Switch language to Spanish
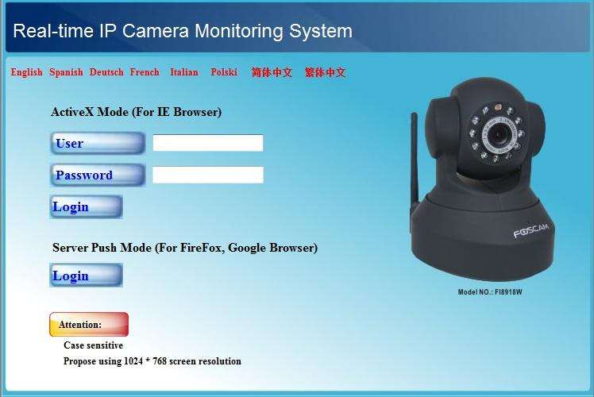 coord(66,72)
